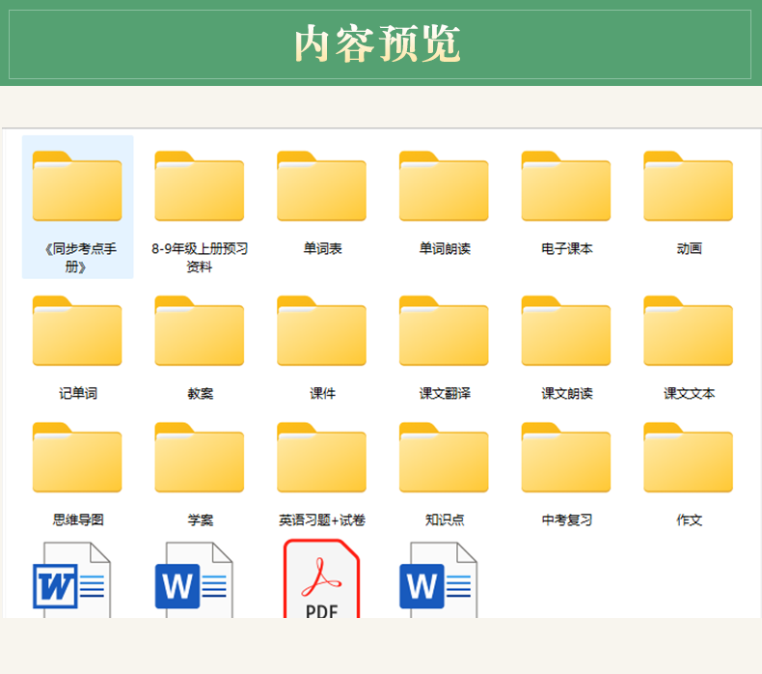
Task: Open the 动画 folder icon
Action: (x=688, y=186)
